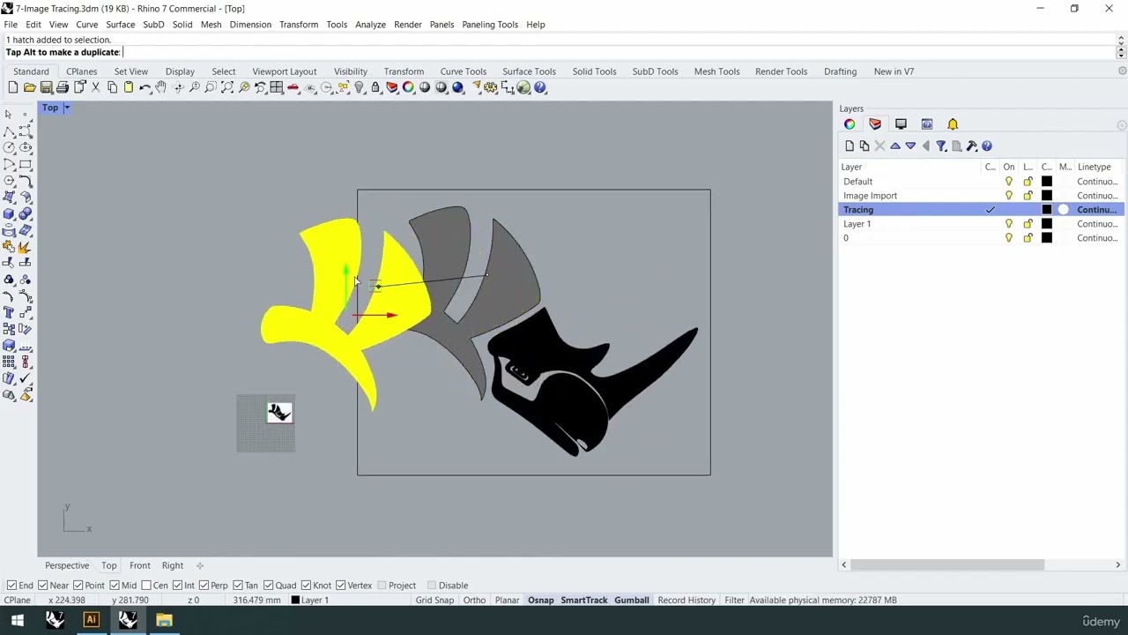
Task: Toggle Record History in the status bar
Action: [x=686, y=601]
